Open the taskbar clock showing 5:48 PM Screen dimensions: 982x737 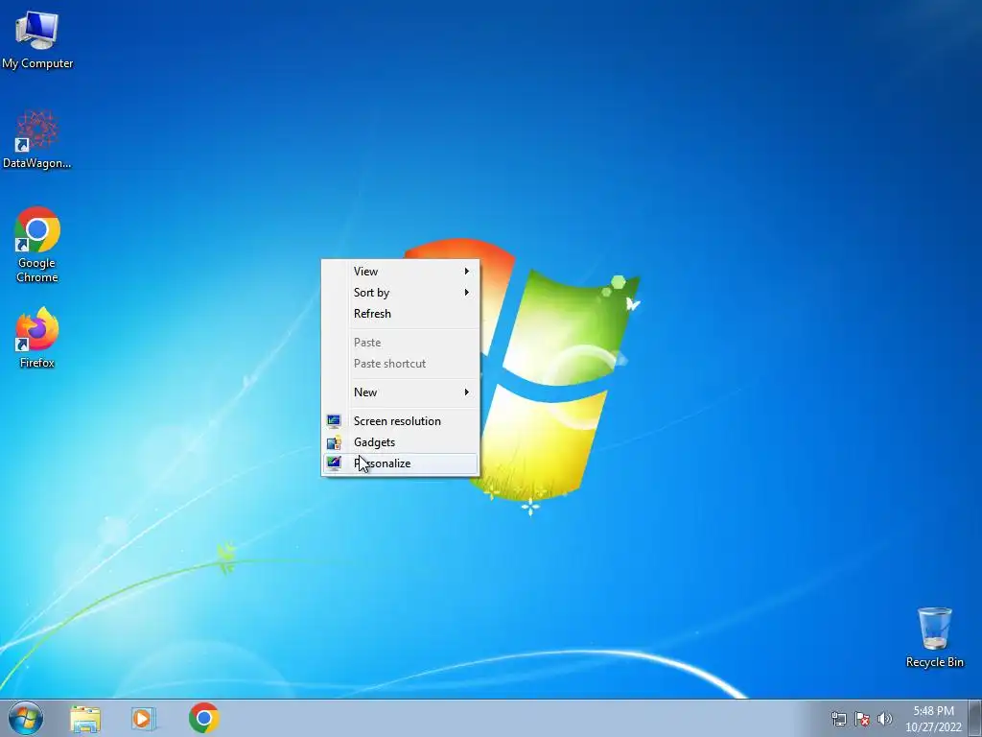[x=933, y=711]
